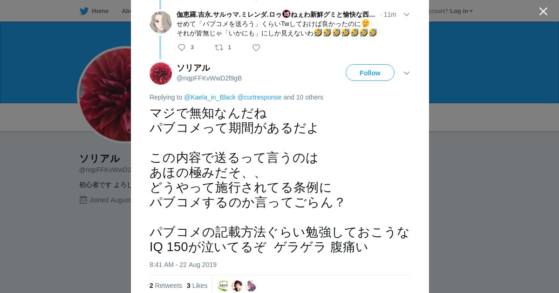This screenshot has width=559, height=293.
Task: View the 3 Likes list
Action: coord(197,286)
